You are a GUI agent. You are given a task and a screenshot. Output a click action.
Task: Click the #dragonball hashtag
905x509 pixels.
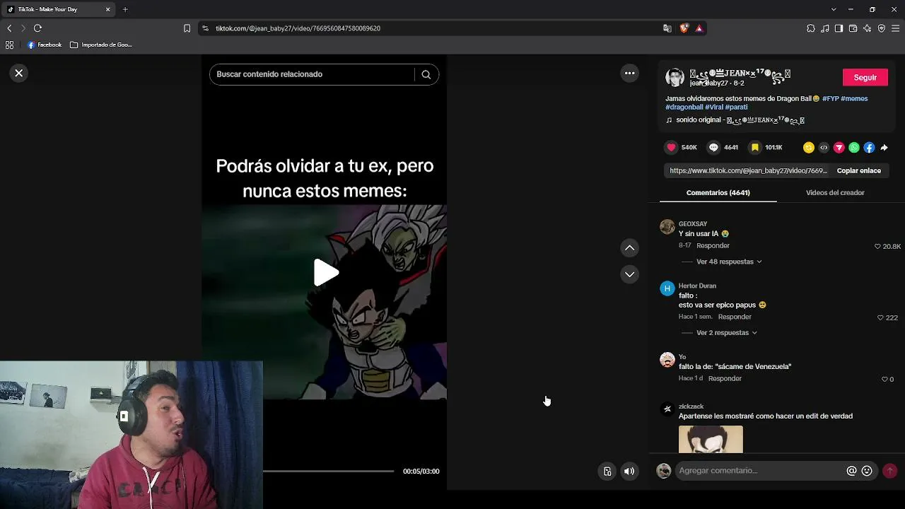point(684,107)
